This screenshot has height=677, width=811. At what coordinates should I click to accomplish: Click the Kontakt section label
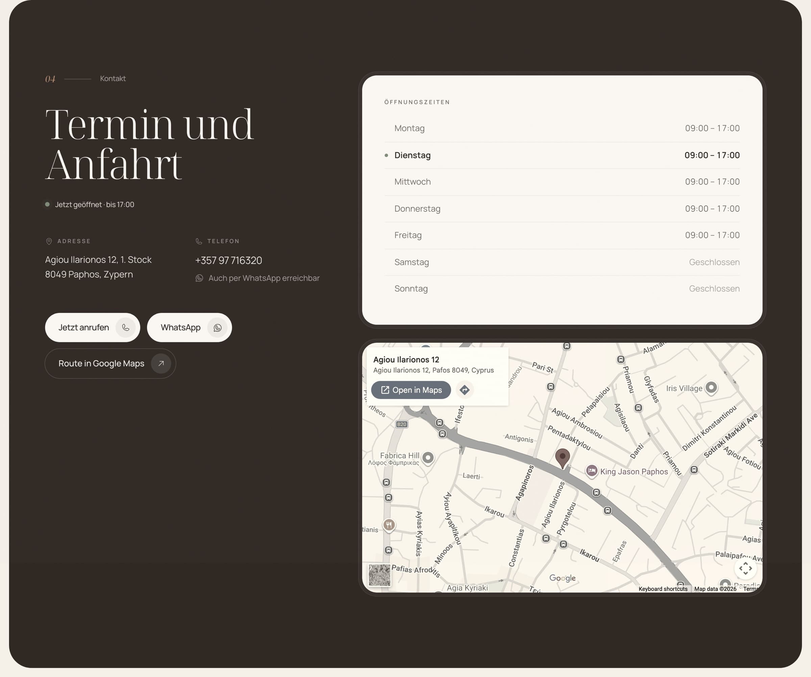tap(113, 79)
